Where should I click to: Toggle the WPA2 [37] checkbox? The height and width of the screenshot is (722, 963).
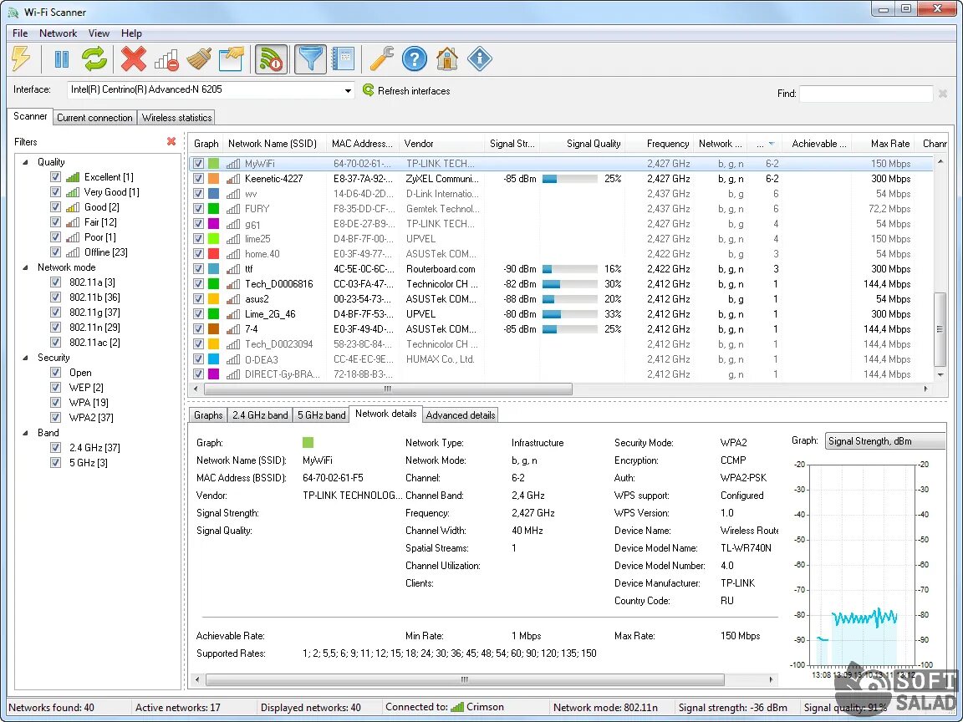click(x=55, y=418)
